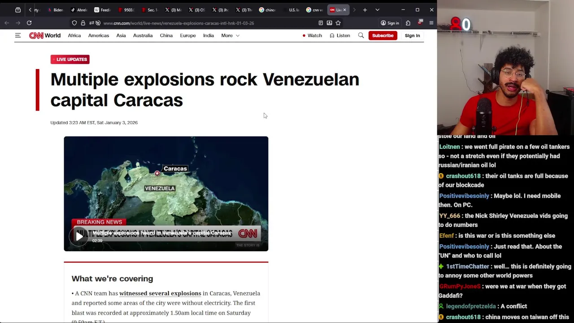Click the red extension icon with badge

[420, 22]
